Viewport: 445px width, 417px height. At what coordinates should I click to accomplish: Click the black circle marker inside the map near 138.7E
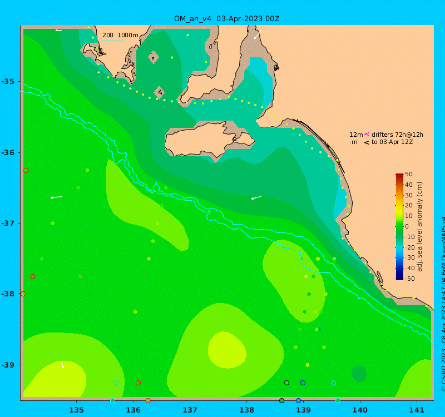coord(286,383)
